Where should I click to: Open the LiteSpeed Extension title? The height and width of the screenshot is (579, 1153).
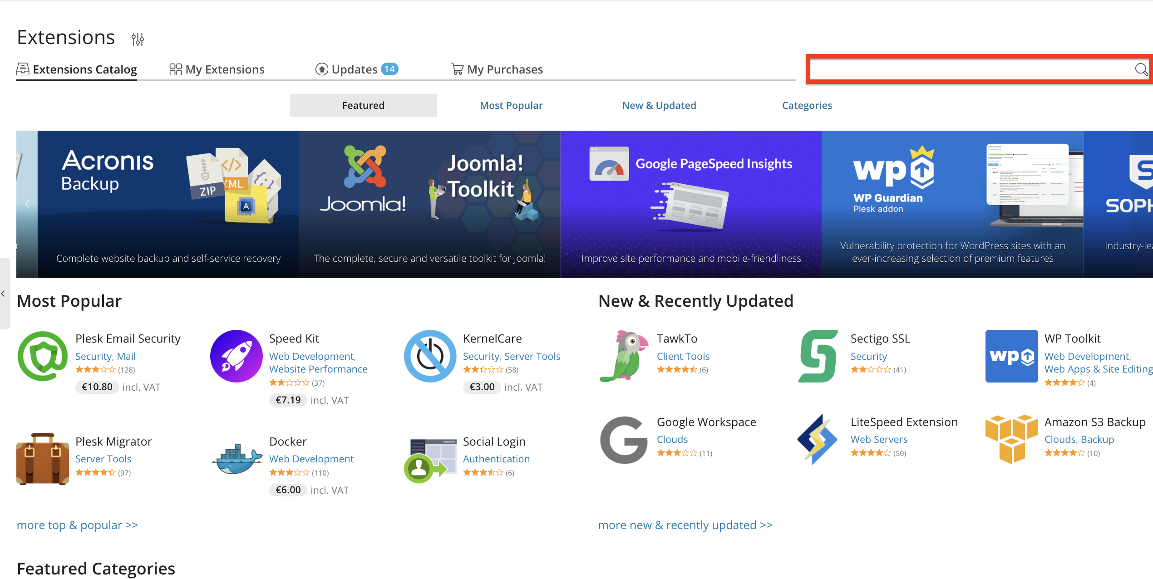pyautogui.click(x=904, y=422)
